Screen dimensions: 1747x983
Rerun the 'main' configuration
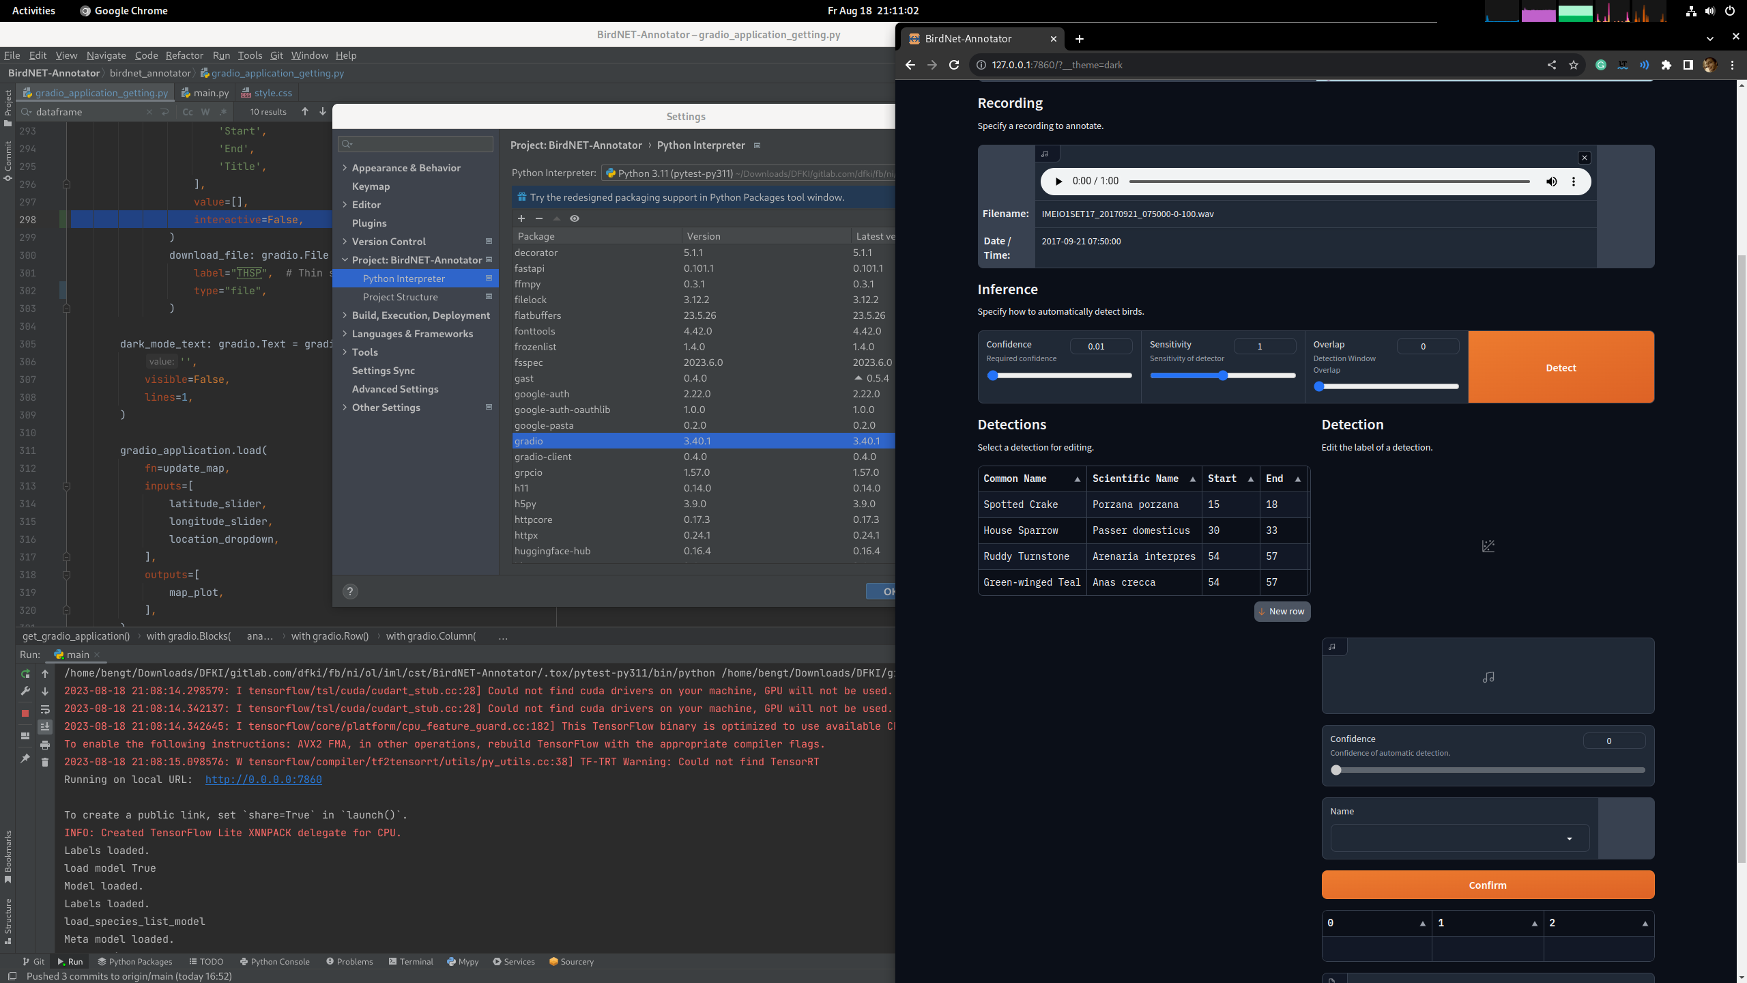click(25, 674)
